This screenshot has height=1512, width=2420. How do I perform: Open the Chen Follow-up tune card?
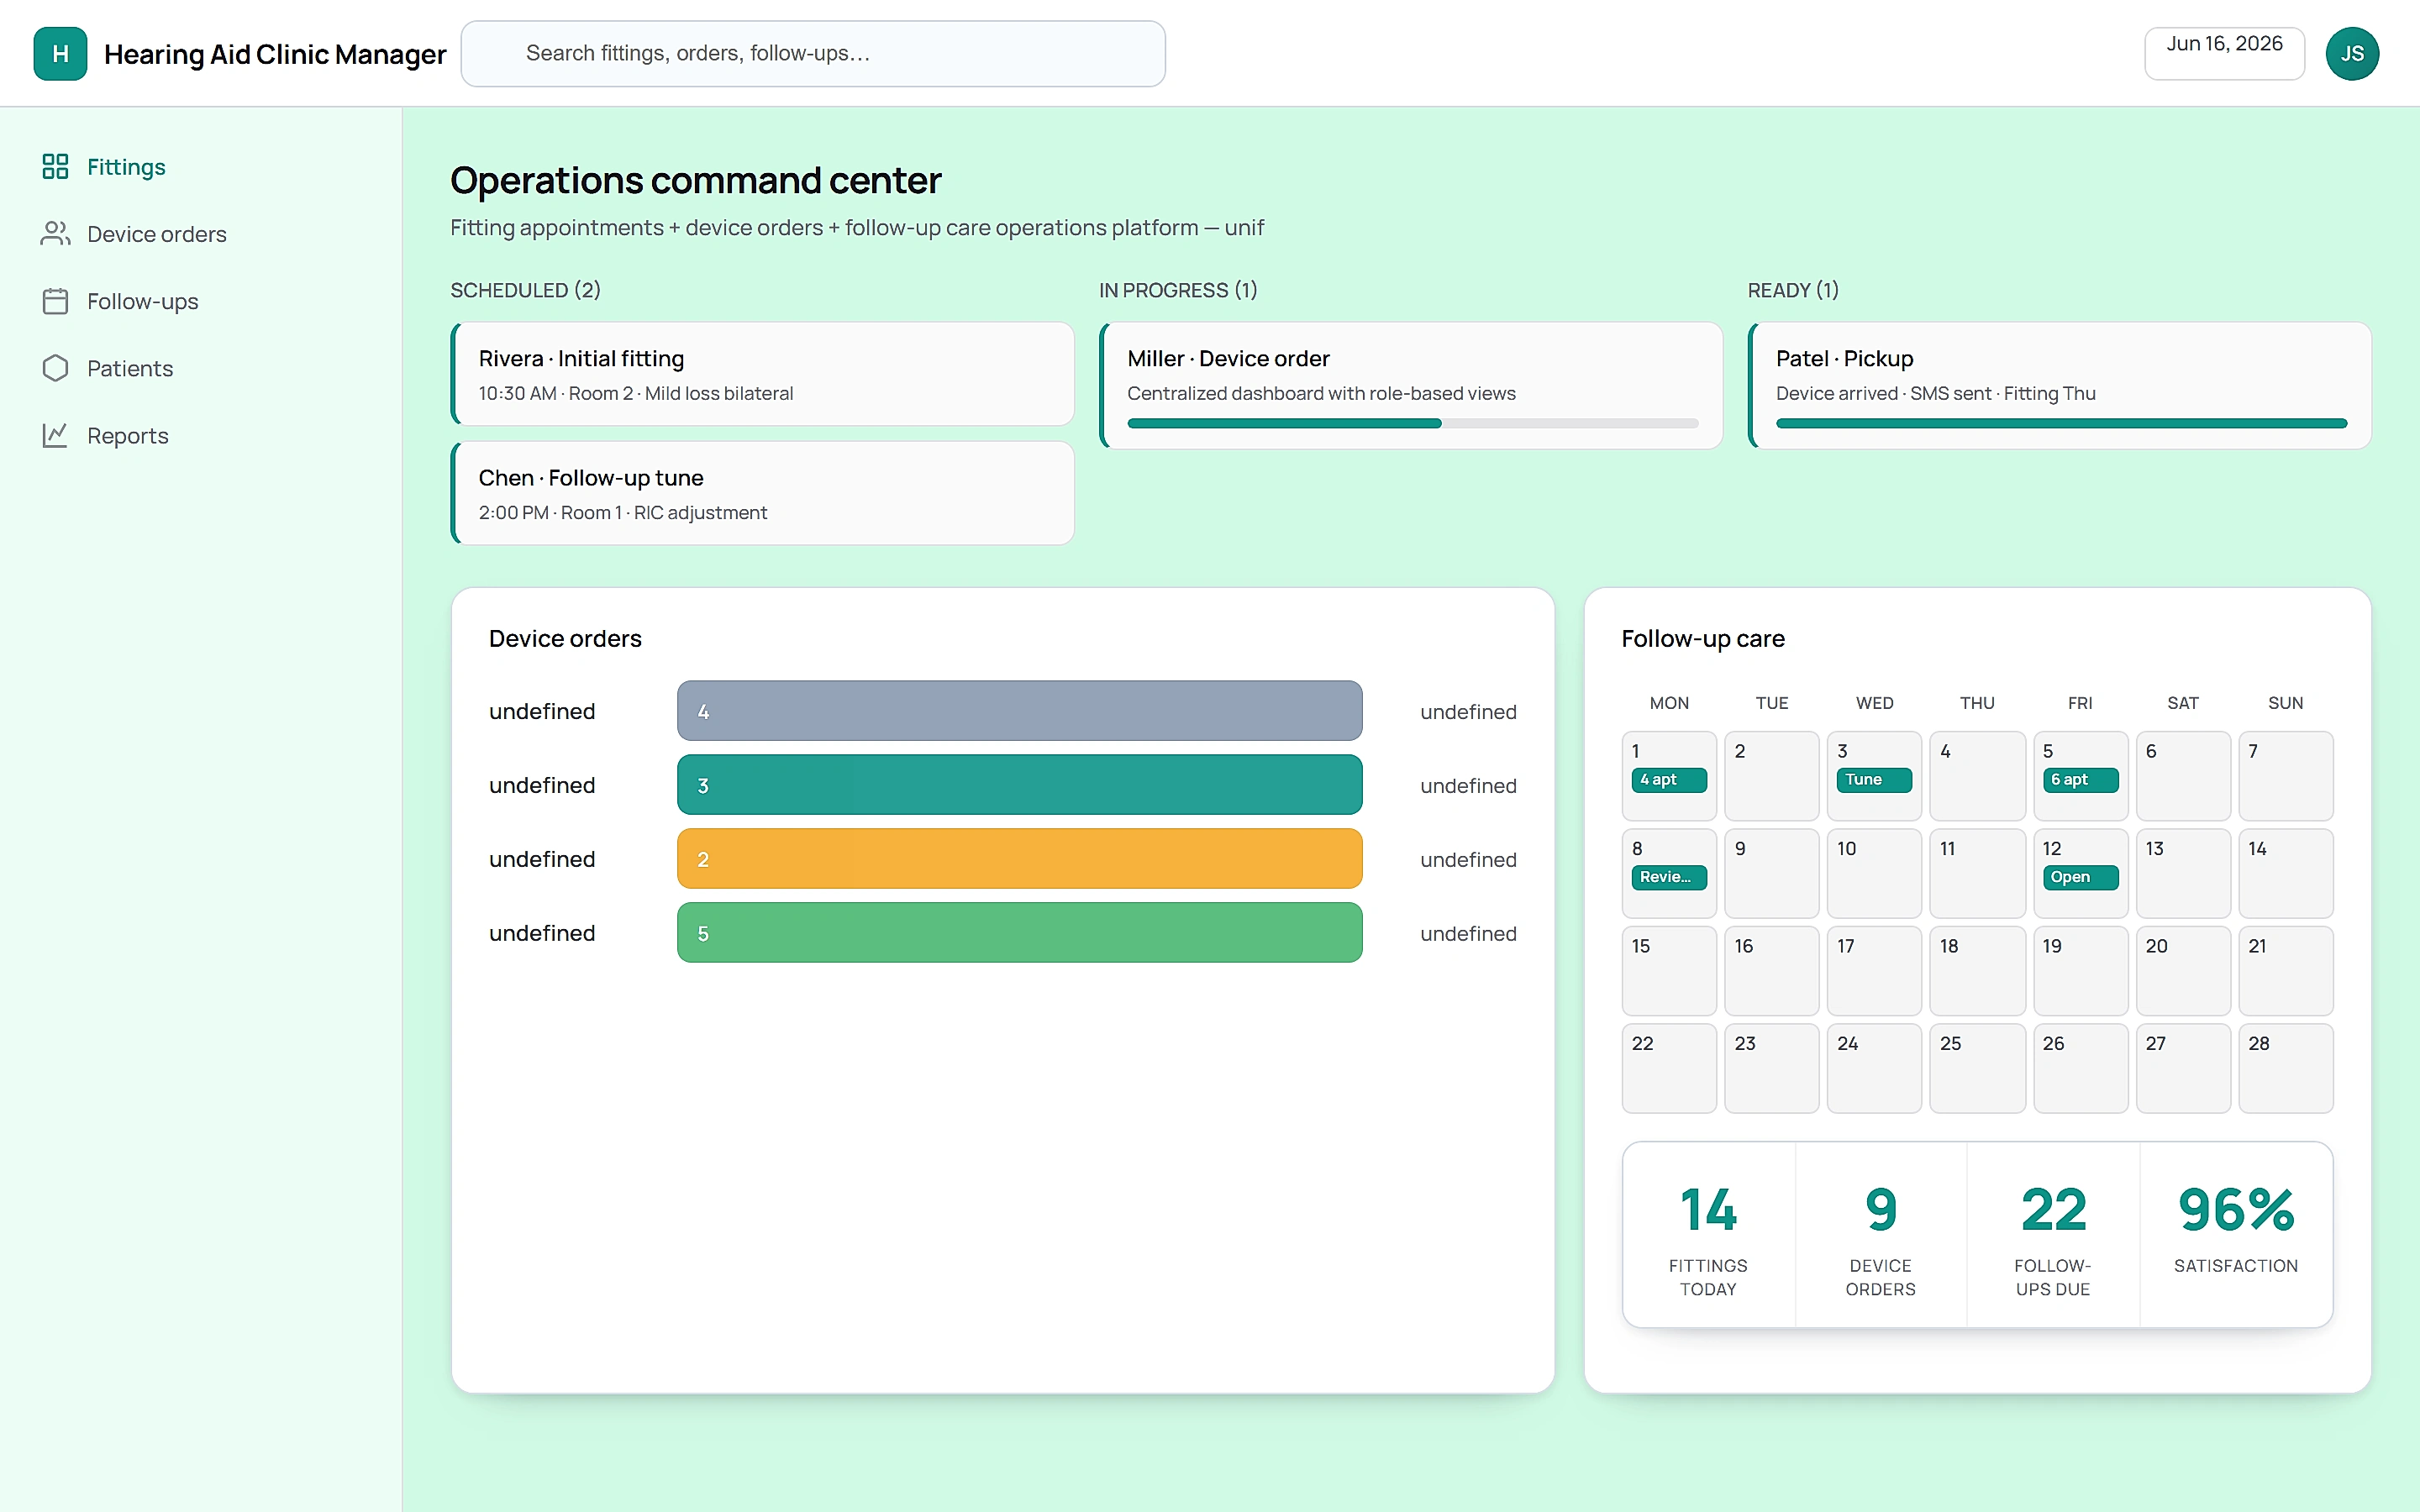[x=763, y=493]
